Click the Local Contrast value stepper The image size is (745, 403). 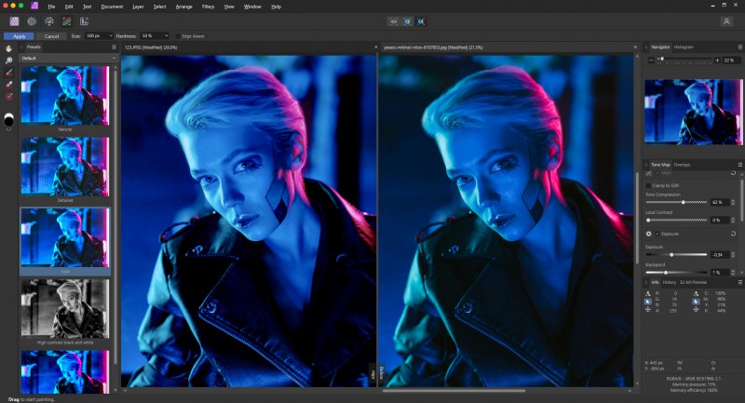[733, 220]
